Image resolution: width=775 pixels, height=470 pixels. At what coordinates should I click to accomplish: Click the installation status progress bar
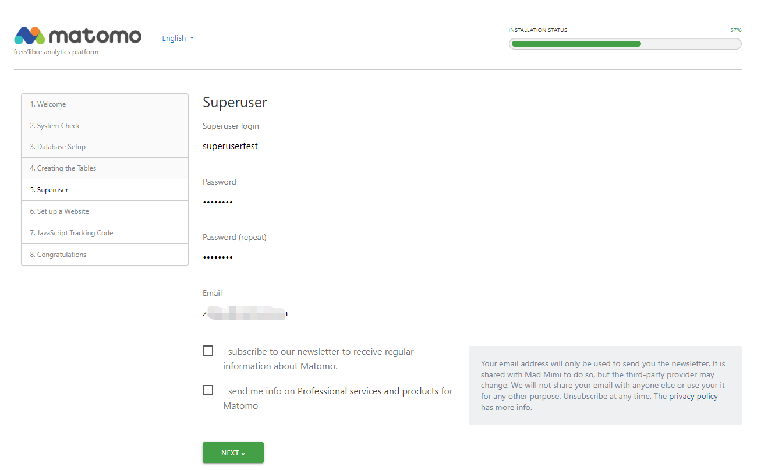625,44
